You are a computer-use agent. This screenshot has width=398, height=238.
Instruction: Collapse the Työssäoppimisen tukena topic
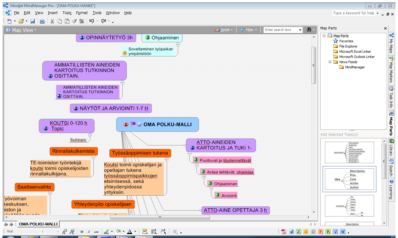click(167, 159)
